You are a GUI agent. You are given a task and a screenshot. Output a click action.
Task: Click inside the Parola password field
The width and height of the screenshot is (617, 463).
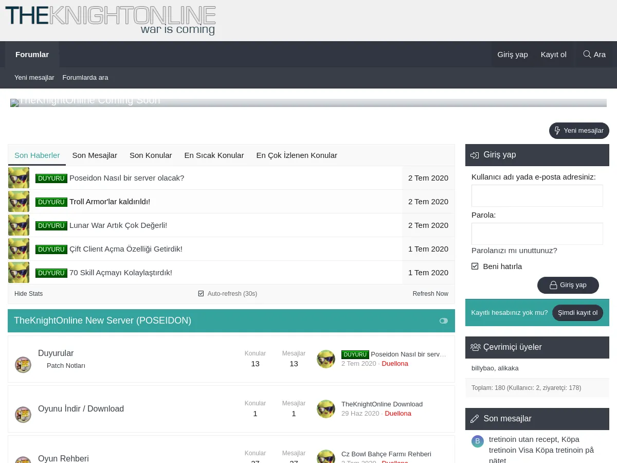(x=537, y=234)
